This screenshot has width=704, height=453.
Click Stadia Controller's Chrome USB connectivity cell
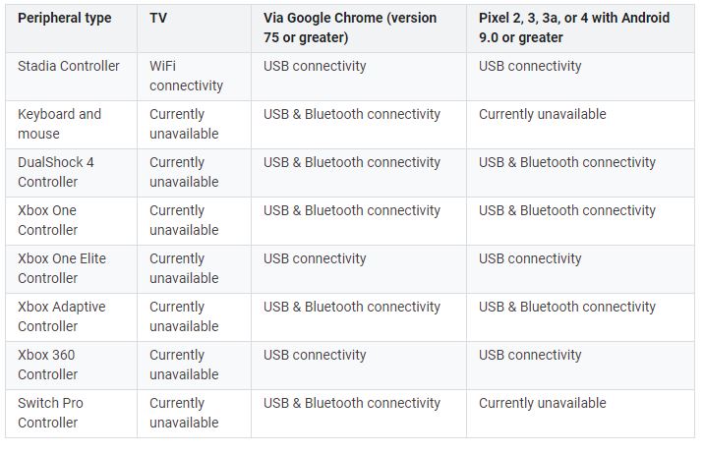[315, 66]
